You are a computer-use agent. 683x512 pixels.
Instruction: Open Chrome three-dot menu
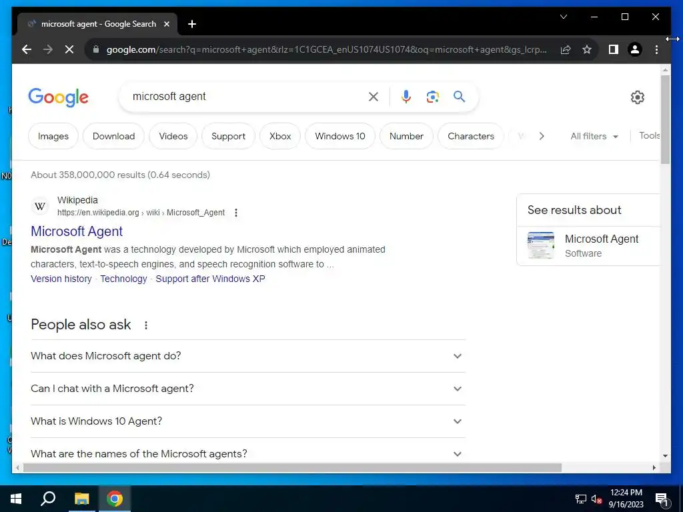(x=656, y=49)
